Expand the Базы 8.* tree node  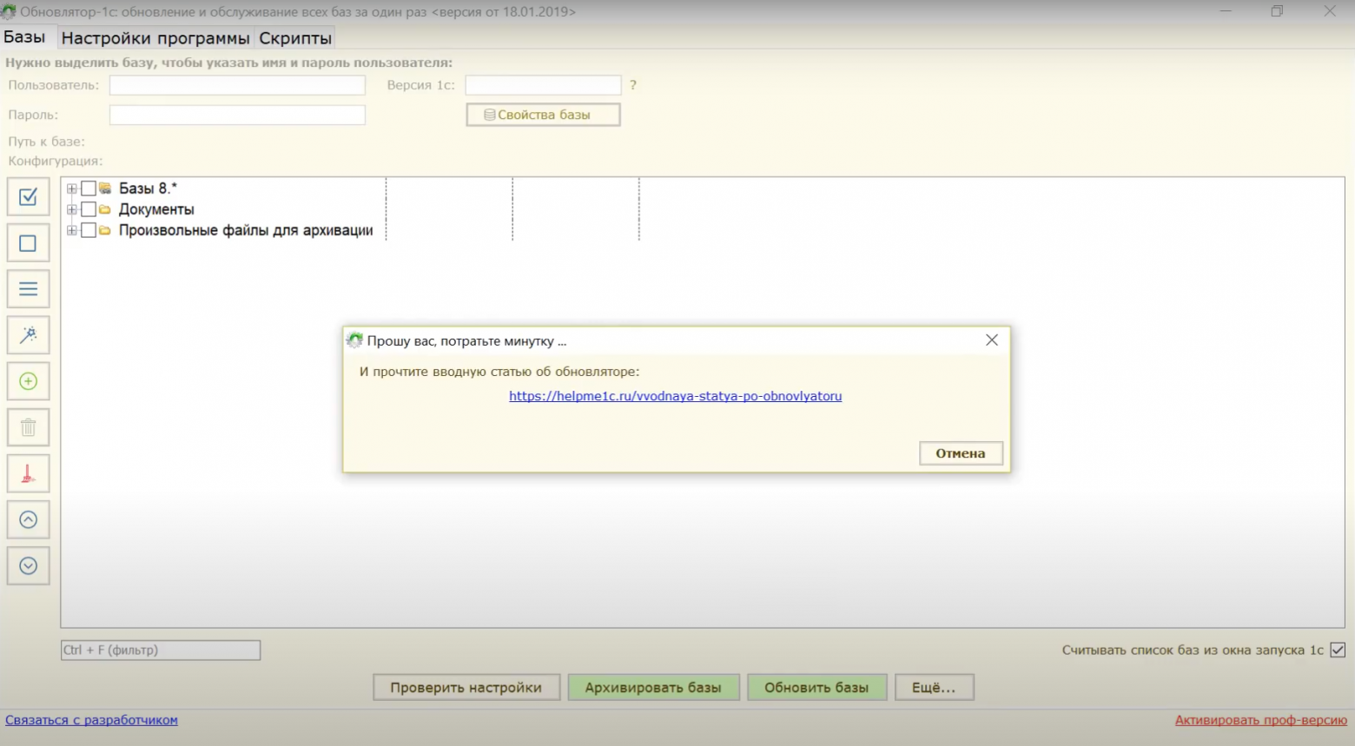72,188
